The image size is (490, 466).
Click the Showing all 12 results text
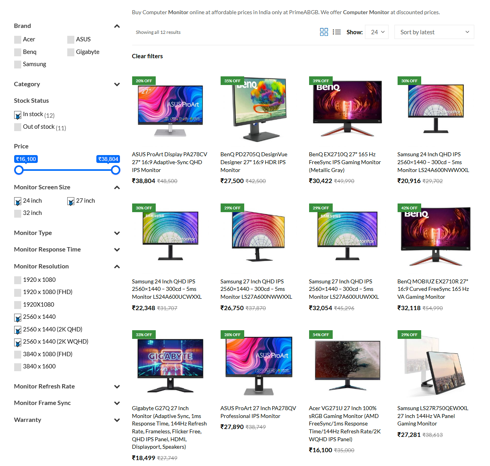click(158, 32)
